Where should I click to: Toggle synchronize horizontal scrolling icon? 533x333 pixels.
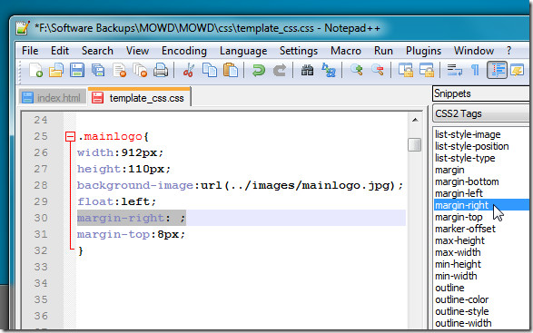pos(427,71)
